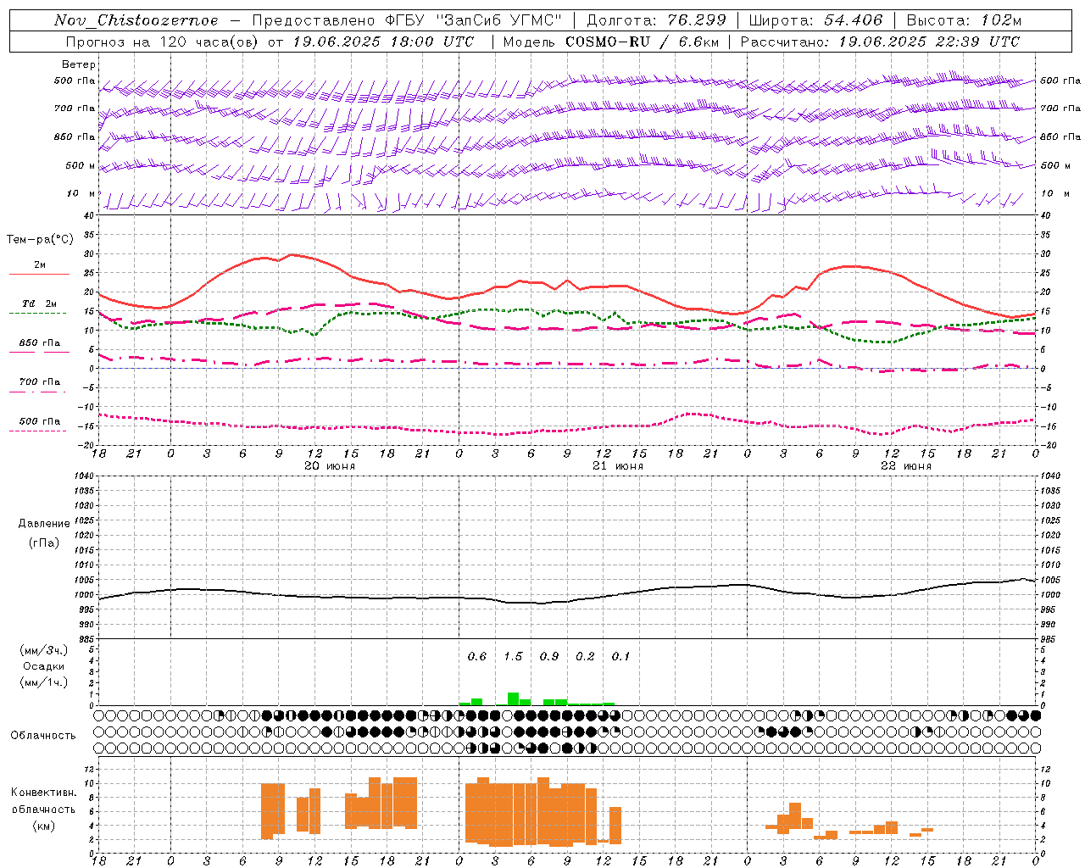Viewport: 1085px width, 868px height.
Task: Click the 3-hour precipitation value 0.2
Action: point(585,656)
